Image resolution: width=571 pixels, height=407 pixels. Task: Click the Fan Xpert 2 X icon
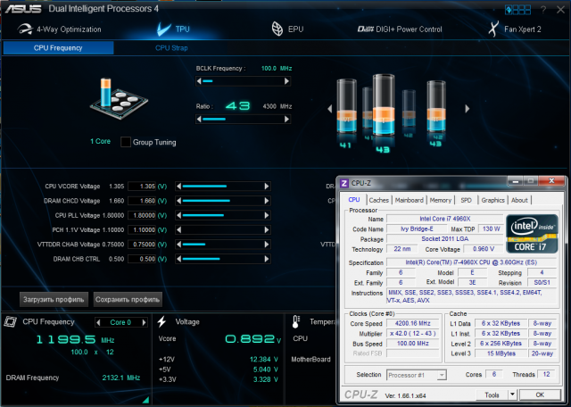tap(493, 29)
